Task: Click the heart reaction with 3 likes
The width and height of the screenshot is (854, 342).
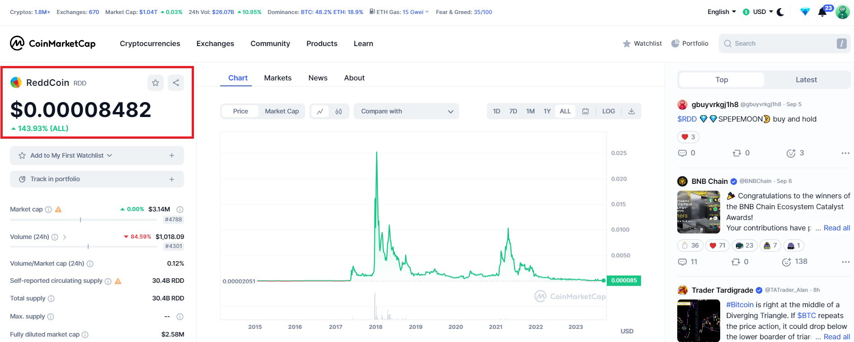Action: 688,137
